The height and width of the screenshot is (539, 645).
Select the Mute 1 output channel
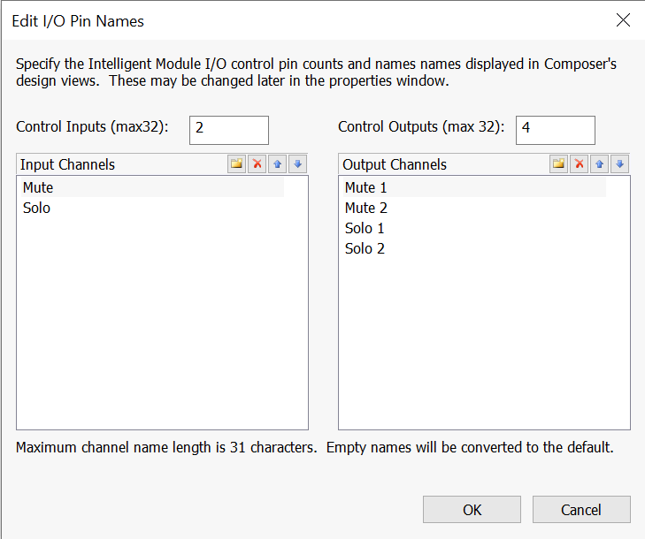[475, 187]
